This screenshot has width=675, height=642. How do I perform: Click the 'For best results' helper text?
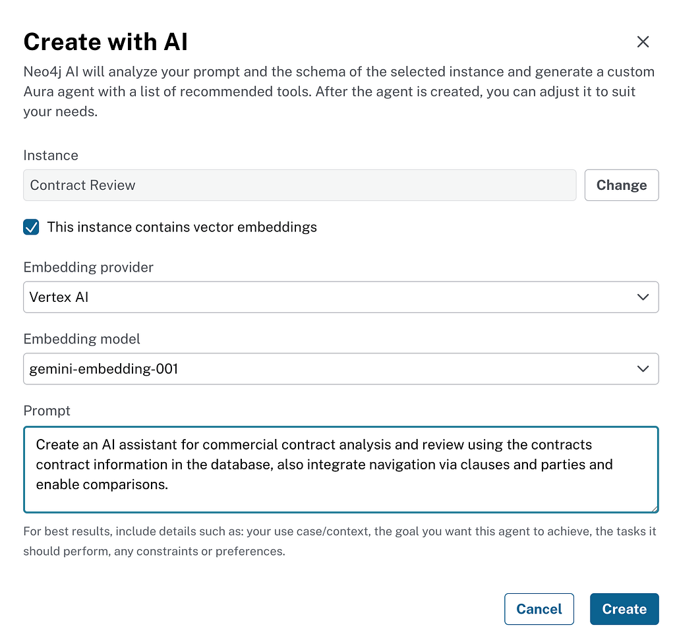tap(339, 541)
